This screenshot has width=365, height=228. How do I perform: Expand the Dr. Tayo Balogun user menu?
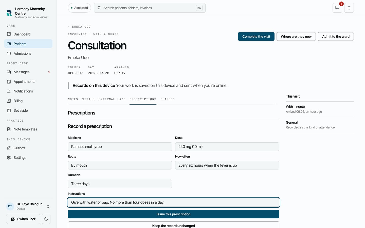[28, 206]
